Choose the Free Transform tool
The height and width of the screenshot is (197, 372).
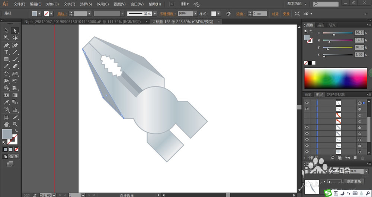[15, 81]
